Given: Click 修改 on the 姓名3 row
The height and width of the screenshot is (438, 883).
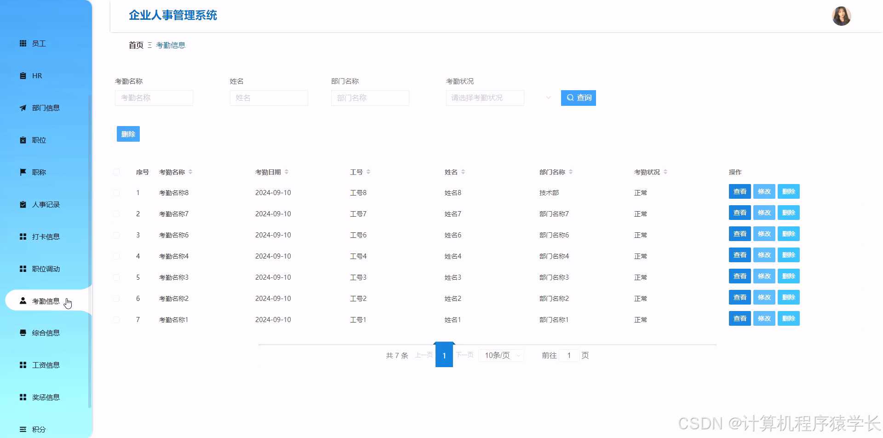Looking at the screenshot, I should click(x=764, y=276).
